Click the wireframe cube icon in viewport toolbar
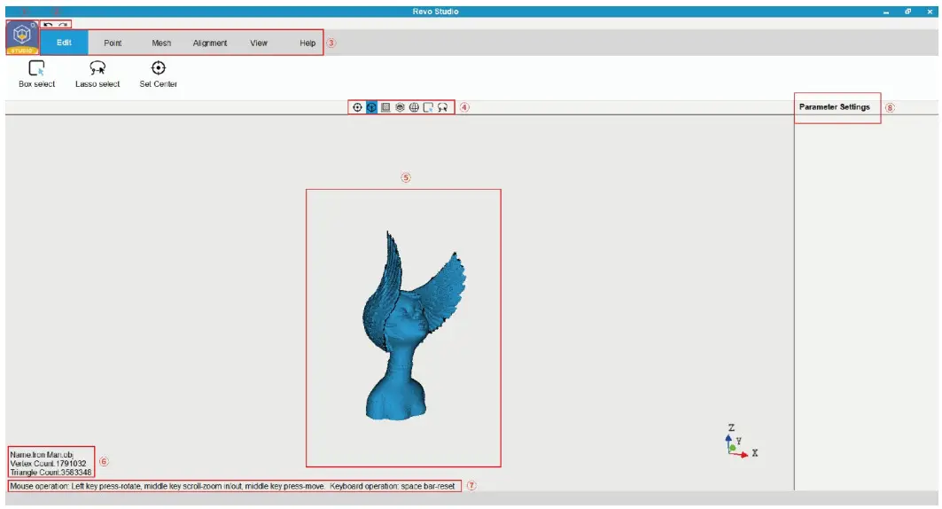The height and width of the screenshot is (509, 942). 401,107
